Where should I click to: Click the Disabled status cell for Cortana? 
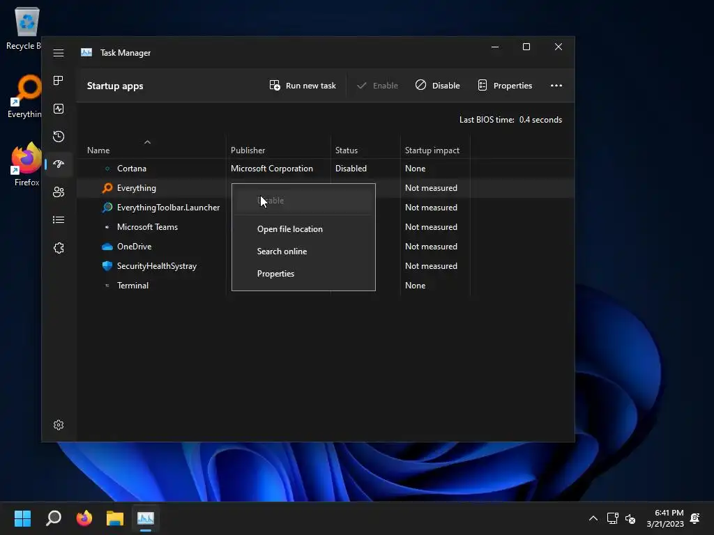coord(351,169)
